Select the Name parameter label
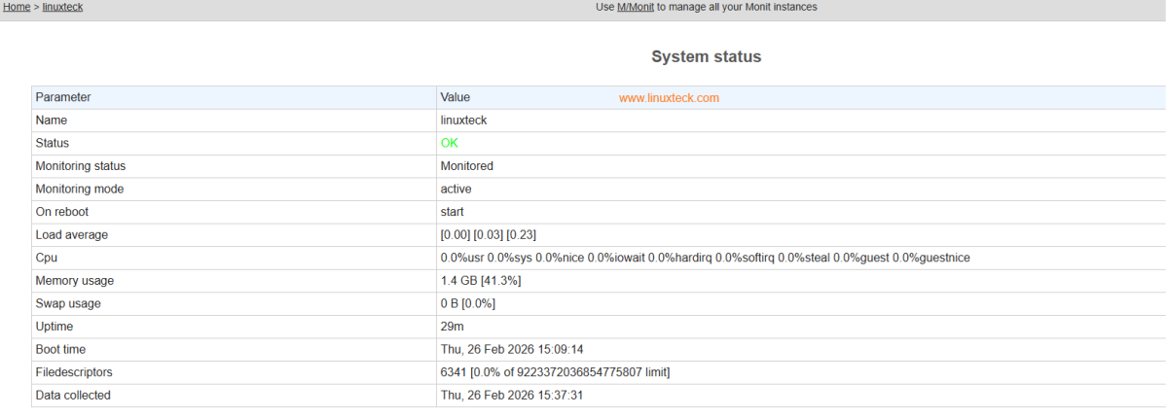This screenshot has height=417, width=1168. (51, 121)
